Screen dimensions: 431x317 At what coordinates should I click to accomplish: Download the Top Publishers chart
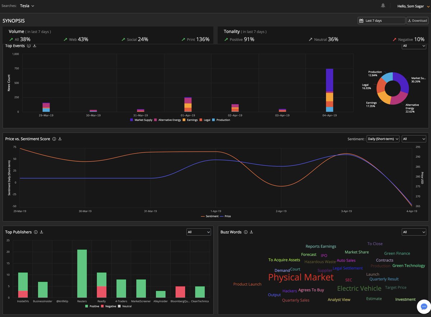(x=42, y=232)
